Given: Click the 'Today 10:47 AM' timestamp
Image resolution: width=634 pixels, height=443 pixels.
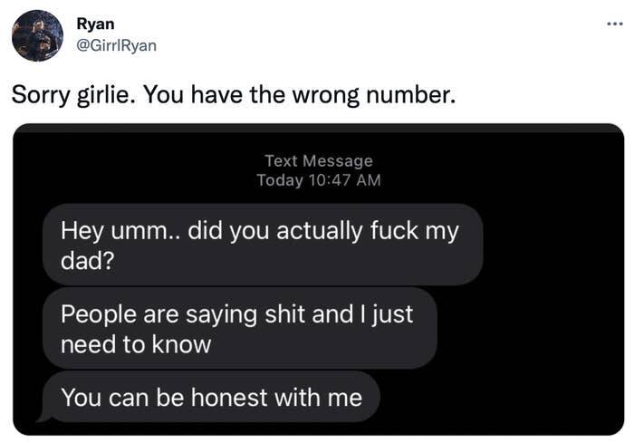Looking at the screenshot, I should click(x=318, y=179).
